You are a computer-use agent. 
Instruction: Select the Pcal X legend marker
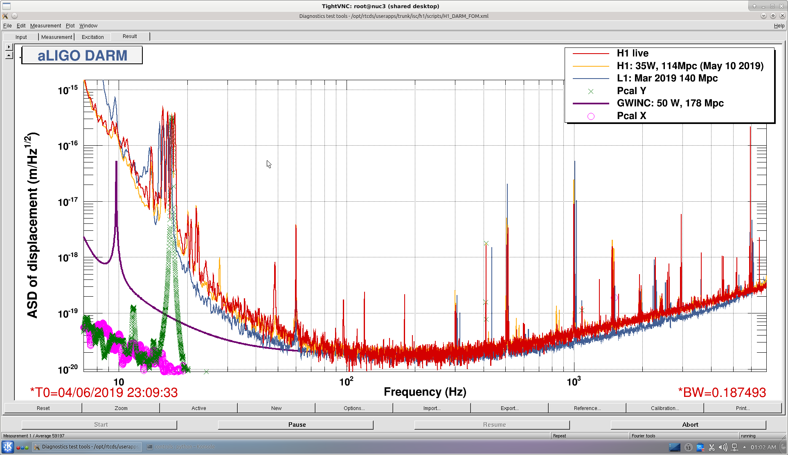591,116
